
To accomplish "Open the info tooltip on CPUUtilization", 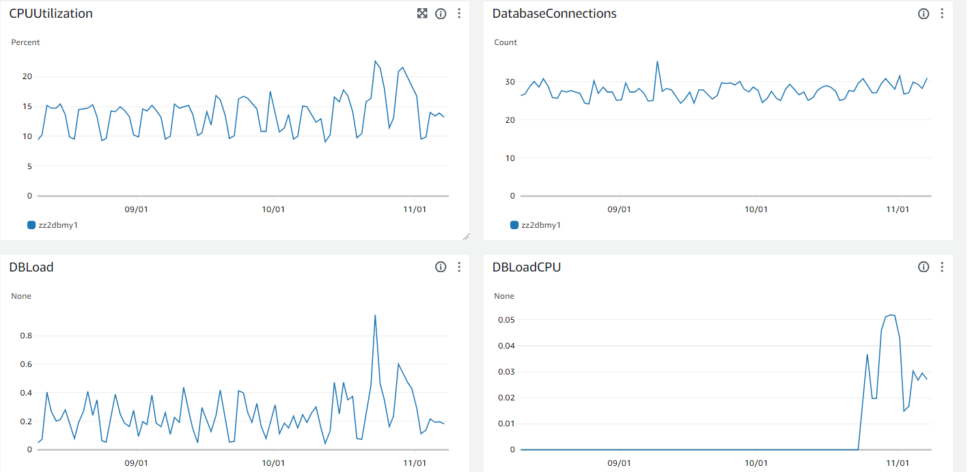I will tap(441, 13).
